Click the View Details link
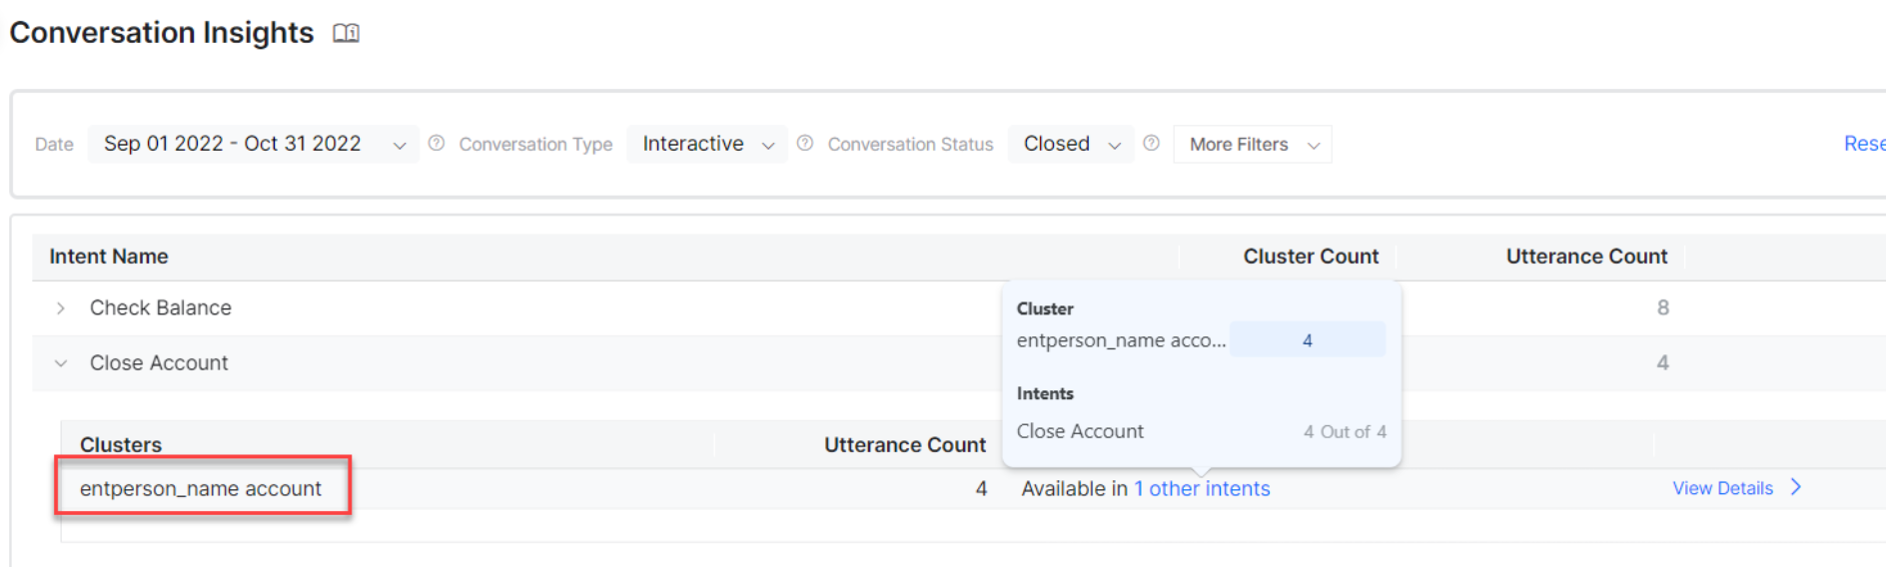This screenshot has width=1886, height=567. [x=1722, y=488]
